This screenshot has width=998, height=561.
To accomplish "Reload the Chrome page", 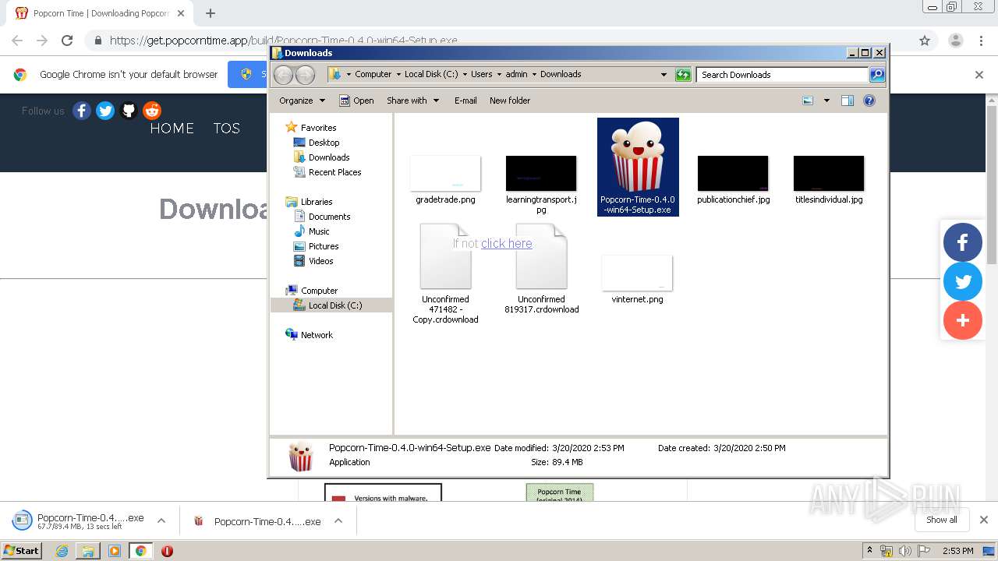I will coord(67,41).
